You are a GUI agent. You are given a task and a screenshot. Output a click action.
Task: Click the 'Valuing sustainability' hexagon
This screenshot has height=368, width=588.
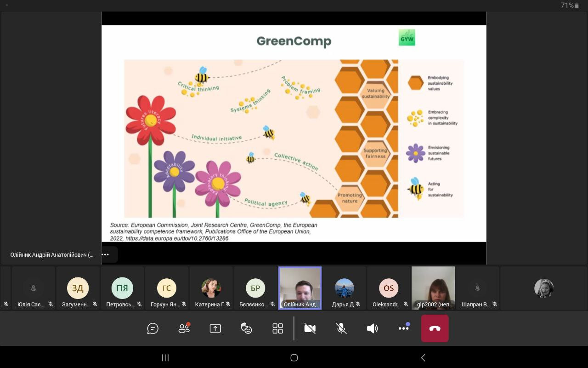pyautogui.click(x=376, y=93)
